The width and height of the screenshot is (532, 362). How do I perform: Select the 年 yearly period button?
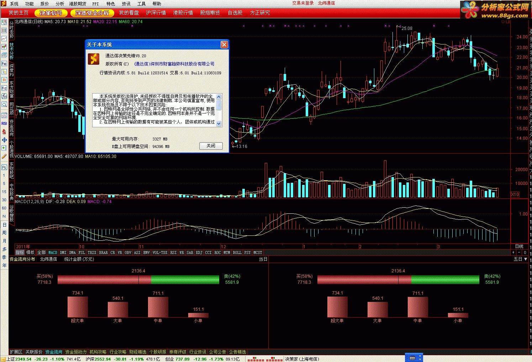[x=4, y=266]
